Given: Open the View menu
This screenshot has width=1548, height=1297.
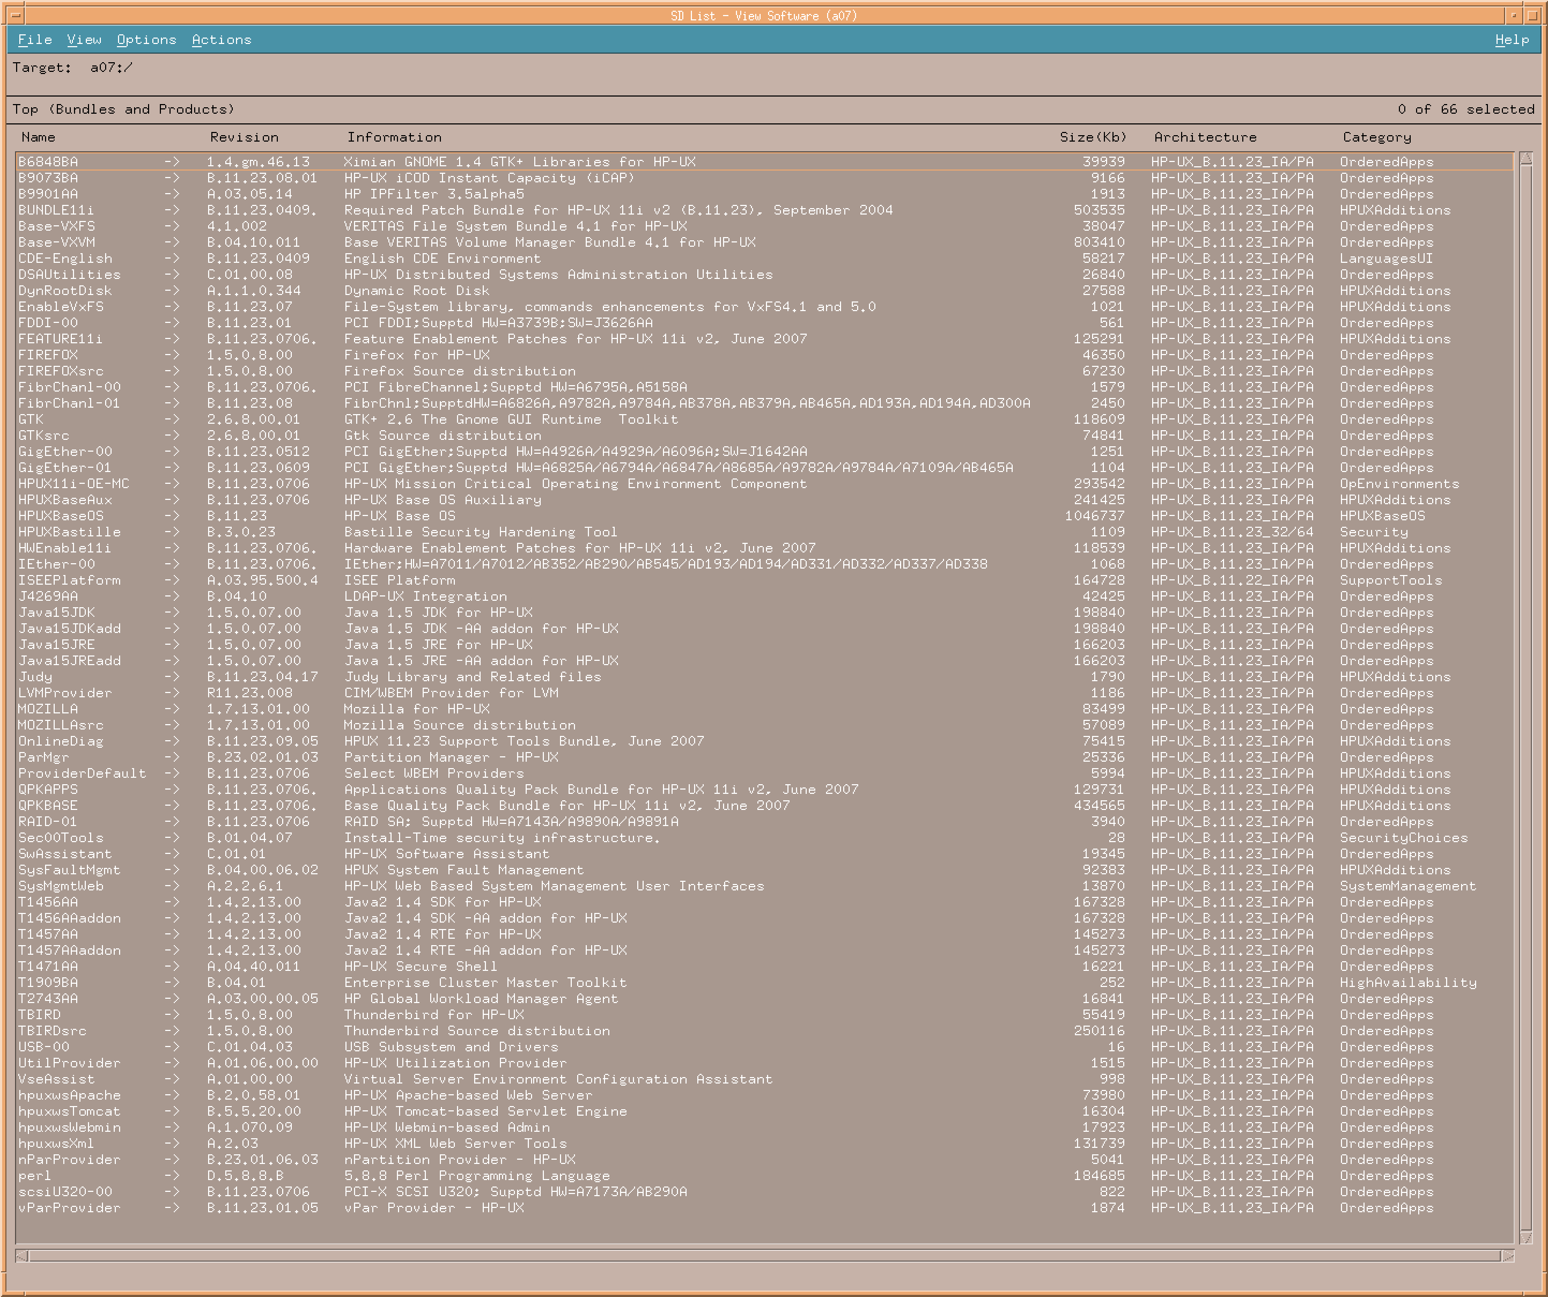Looking at the screenshot, I should point(84,40).
